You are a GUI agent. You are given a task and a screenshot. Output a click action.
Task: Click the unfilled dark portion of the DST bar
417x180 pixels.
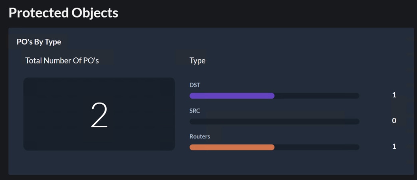coord(317,96)
